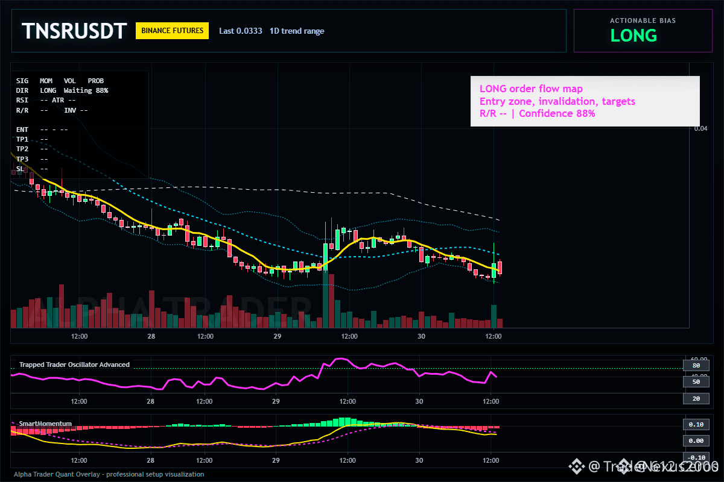
Task: Click the 0.04 price axis label
Action: click(x=700, y=128)
